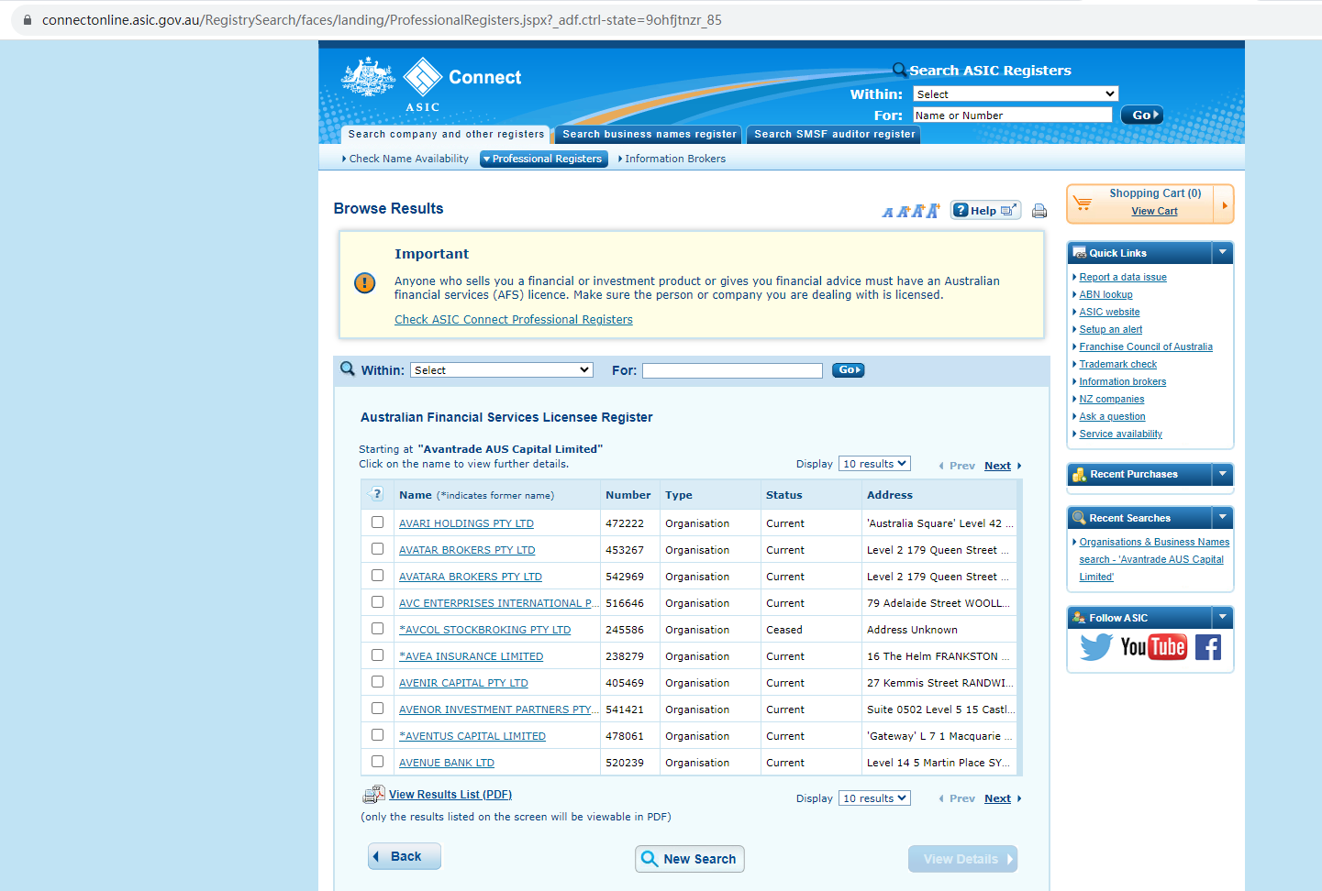Screen dimensions: 1322x891
Task: Select the AVENIR CAPITAL PTY LTD checkbox
Action: 377,682
